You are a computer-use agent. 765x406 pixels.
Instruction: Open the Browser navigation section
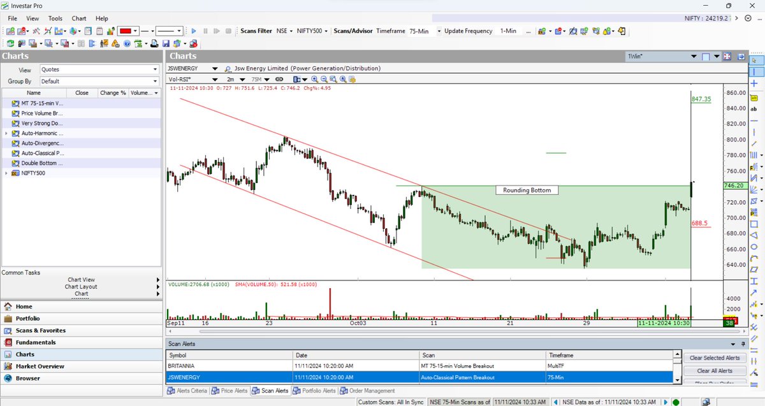[x=81, y=379]
